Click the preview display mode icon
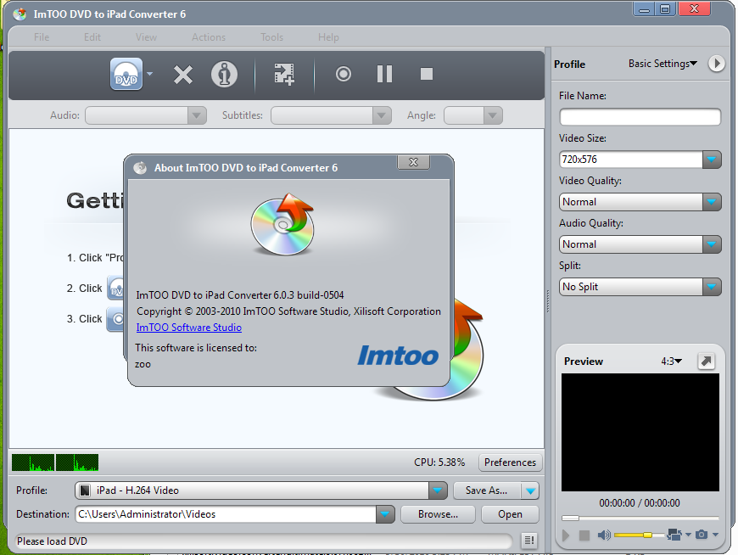 (x=674, y=535)
